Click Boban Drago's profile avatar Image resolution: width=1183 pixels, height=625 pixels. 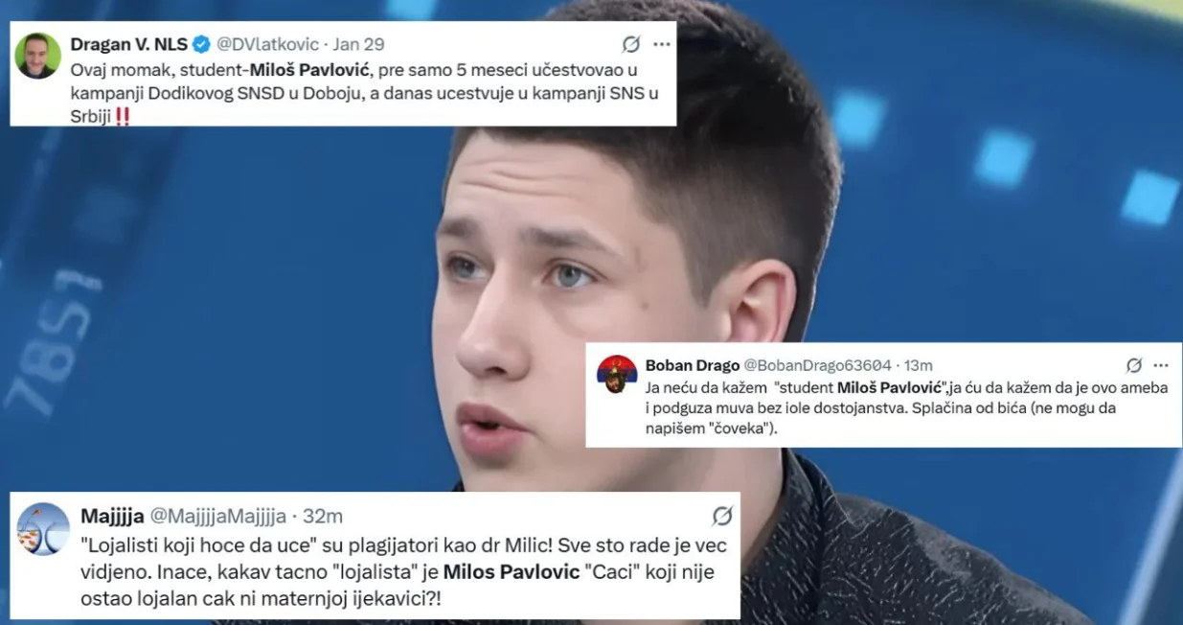click(x=617, y=374)
